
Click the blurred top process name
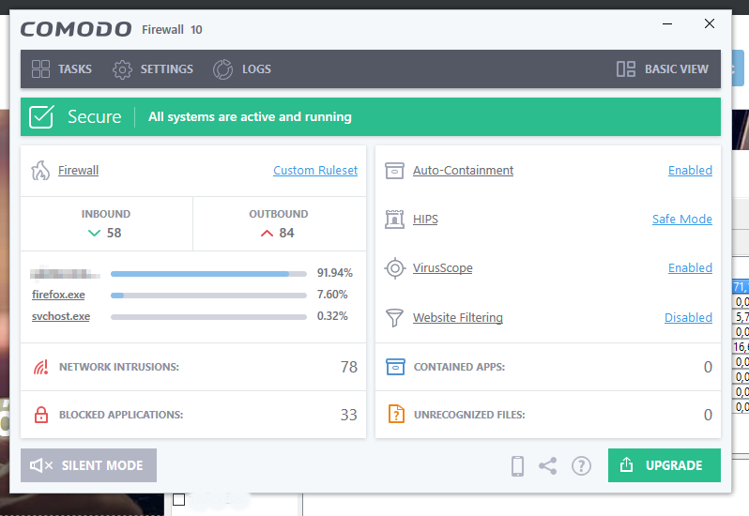click(66, 273)
